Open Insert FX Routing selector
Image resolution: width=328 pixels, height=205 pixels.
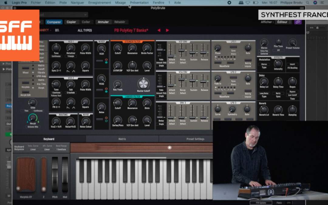292,64
